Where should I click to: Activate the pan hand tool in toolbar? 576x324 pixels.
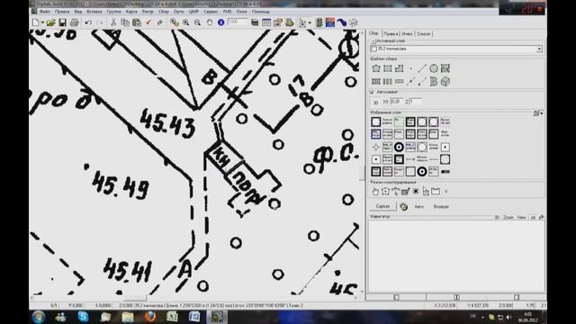pyautogui.click(x=210, y=22)
